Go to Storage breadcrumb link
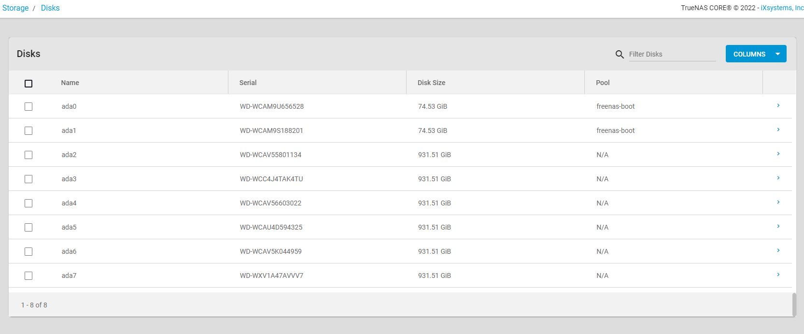 coord(15,8)
